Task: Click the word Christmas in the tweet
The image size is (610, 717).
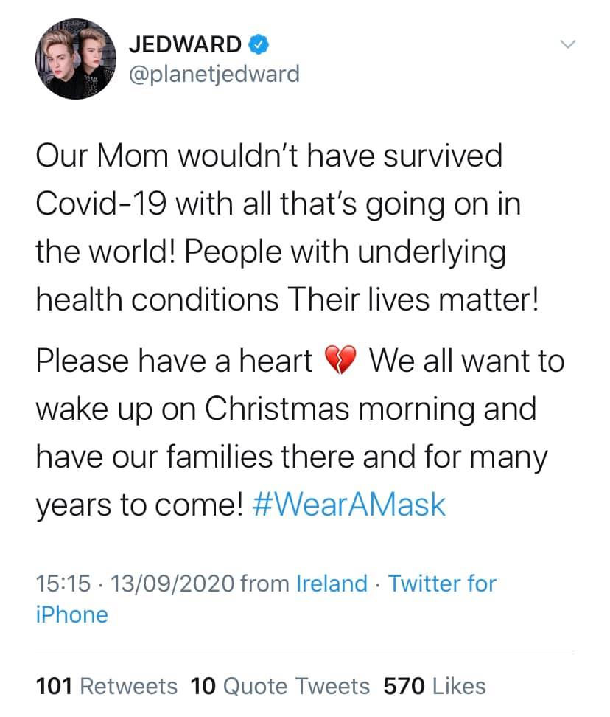Action: (x=277, y=409)
